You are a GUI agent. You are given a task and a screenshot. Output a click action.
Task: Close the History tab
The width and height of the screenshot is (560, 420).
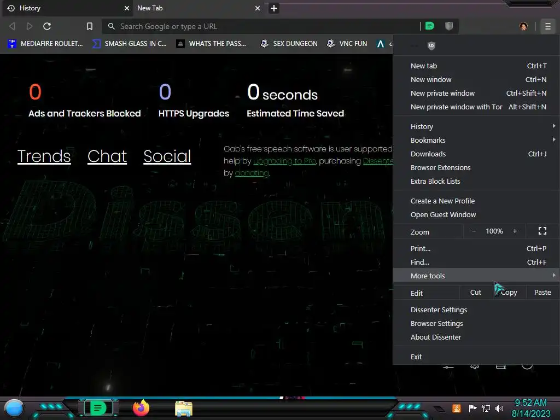(x=127, y=8)
